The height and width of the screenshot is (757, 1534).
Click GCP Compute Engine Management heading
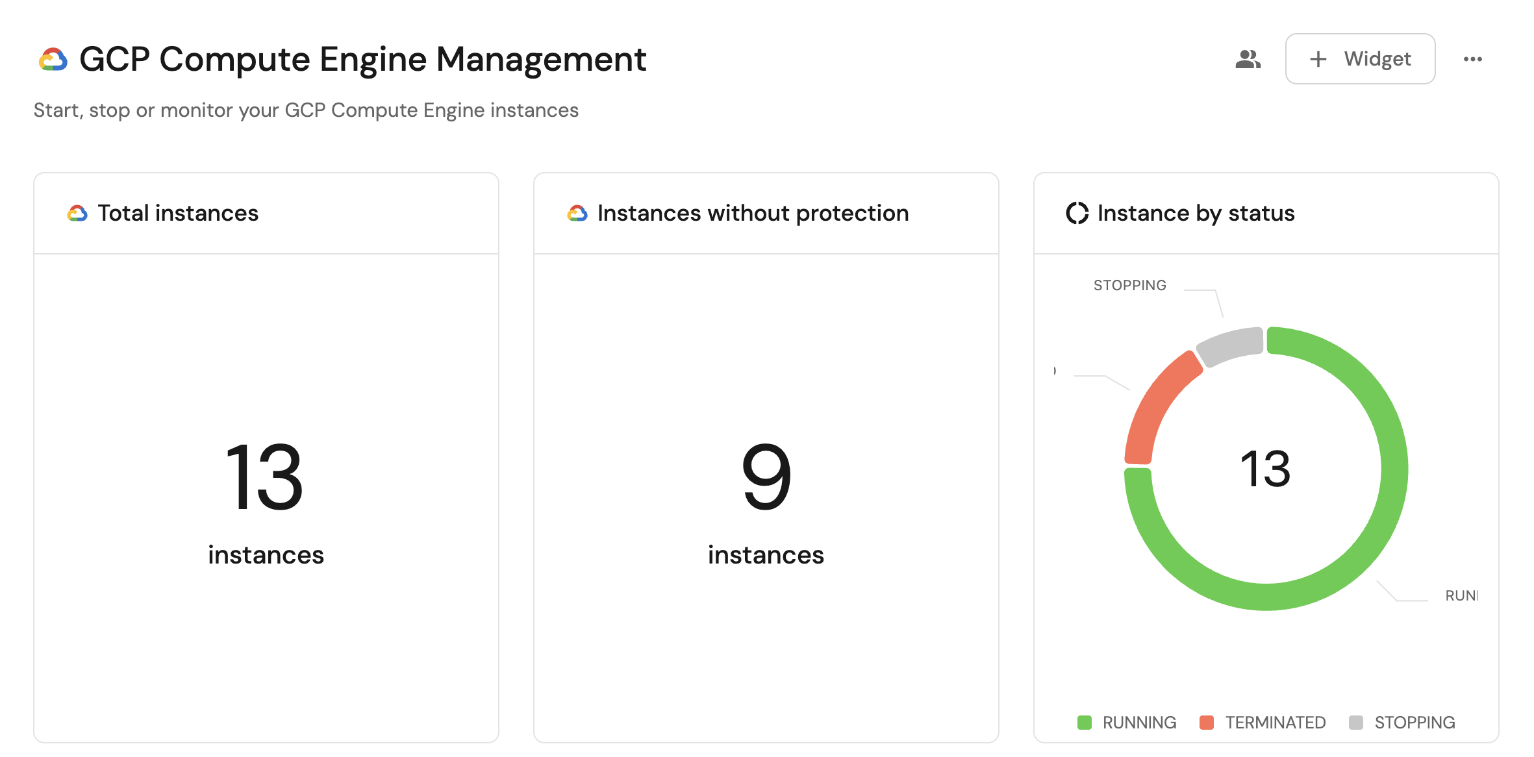(362, 60)
